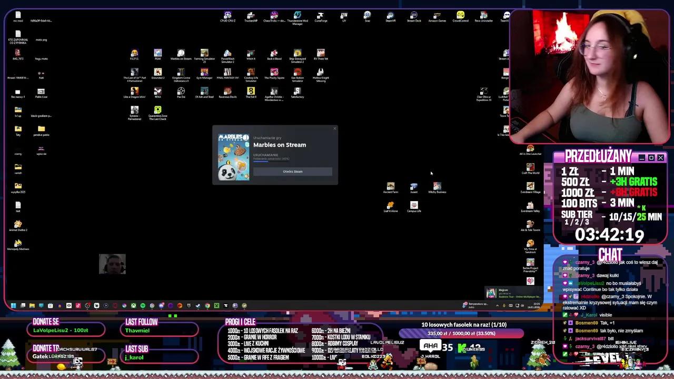Image resolution: width=674 pixels, height=379 pixels.
Task: Open The Exit 8 desktop shortcut
Action: coord(251,93)
